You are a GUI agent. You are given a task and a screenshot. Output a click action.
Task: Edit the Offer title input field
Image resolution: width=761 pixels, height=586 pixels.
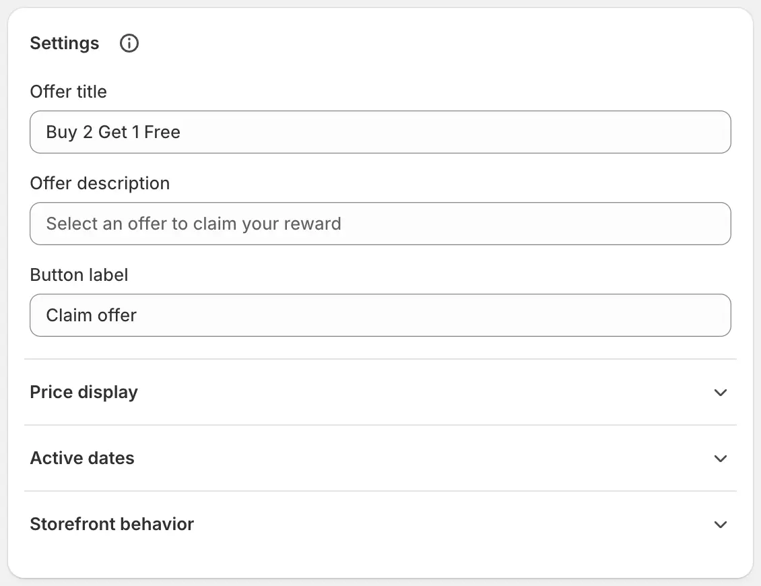click(x=380, y=132)
